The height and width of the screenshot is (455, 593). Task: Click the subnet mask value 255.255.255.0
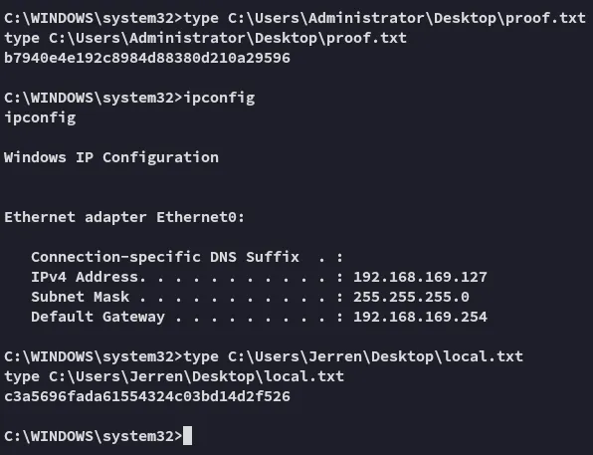[411, 297]
